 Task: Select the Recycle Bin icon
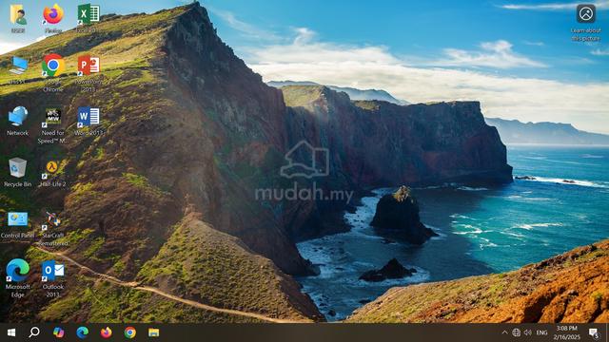tap(17, 173)
